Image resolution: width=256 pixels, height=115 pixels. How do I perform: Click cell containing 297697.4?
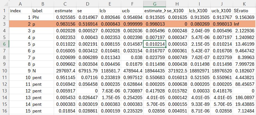(x=65, y=71)
